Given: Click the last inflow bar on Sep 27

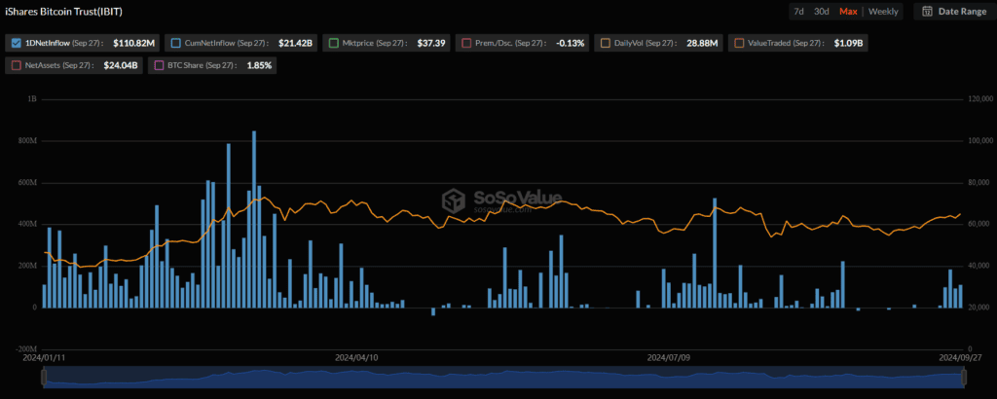Looking at the screenshot, I should click(x=961, y=296).
